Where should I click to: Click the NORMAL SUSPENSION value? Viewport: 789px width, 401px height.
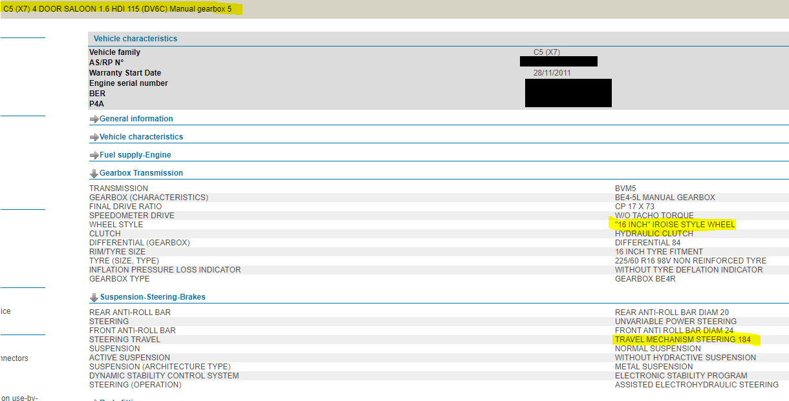coord(658,349)
